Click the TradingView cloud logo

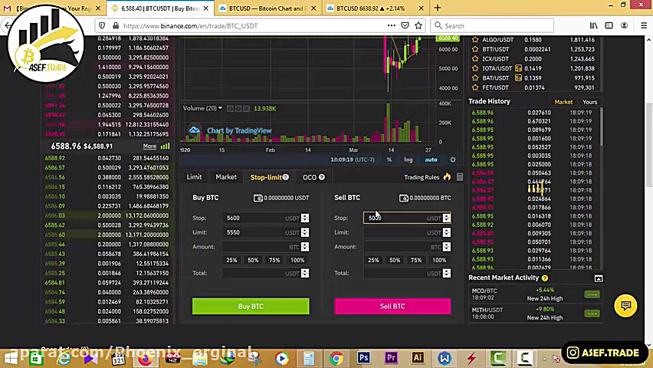[194, 130]
